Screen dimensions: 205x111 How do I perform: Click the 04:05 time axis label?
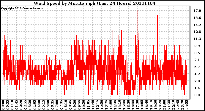pos(34,105)
